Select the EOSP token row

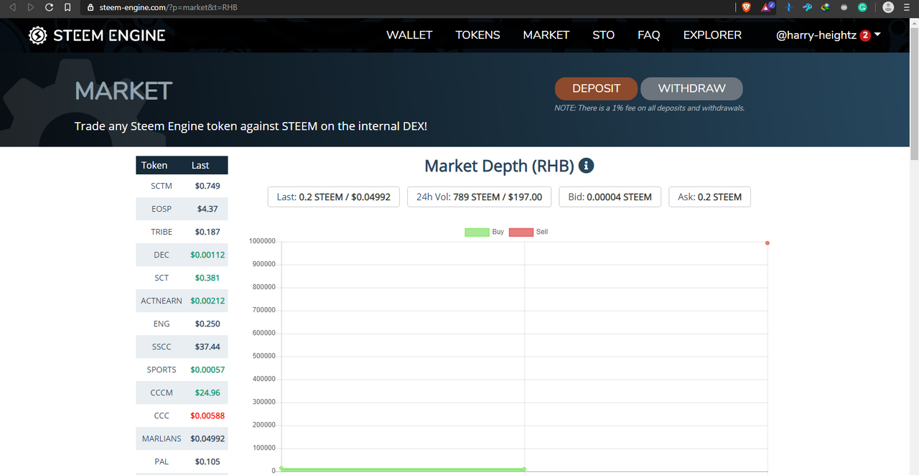pyautogui.click(x=182, y=209)
